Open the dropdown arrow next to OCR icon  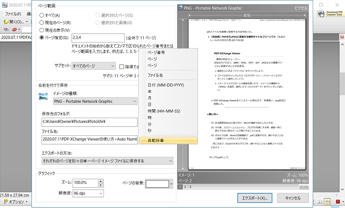click(19, 29)
